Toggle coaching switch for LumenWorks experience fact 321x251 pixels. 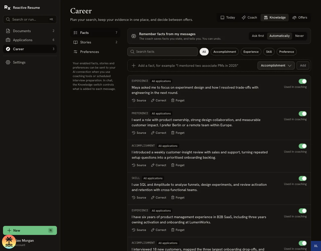[x=303, y=211]
